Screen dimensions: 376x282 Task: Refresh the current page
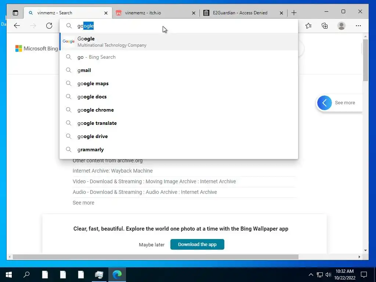coord(49,26)
